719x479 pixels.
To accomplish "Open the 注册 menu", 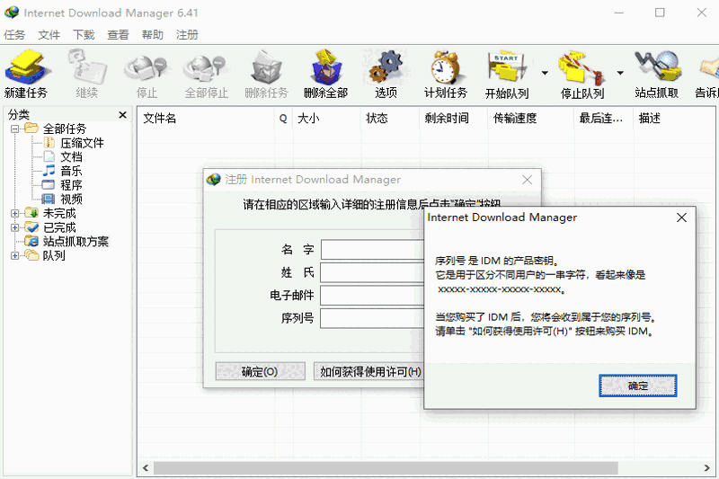I will click(x=187, y=35).
